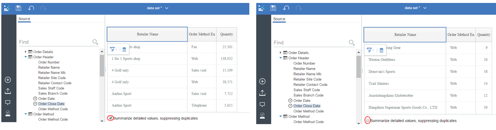496x130 pixels.
Task: Collapse the Order Method table in the left tree
Action: 26,114
